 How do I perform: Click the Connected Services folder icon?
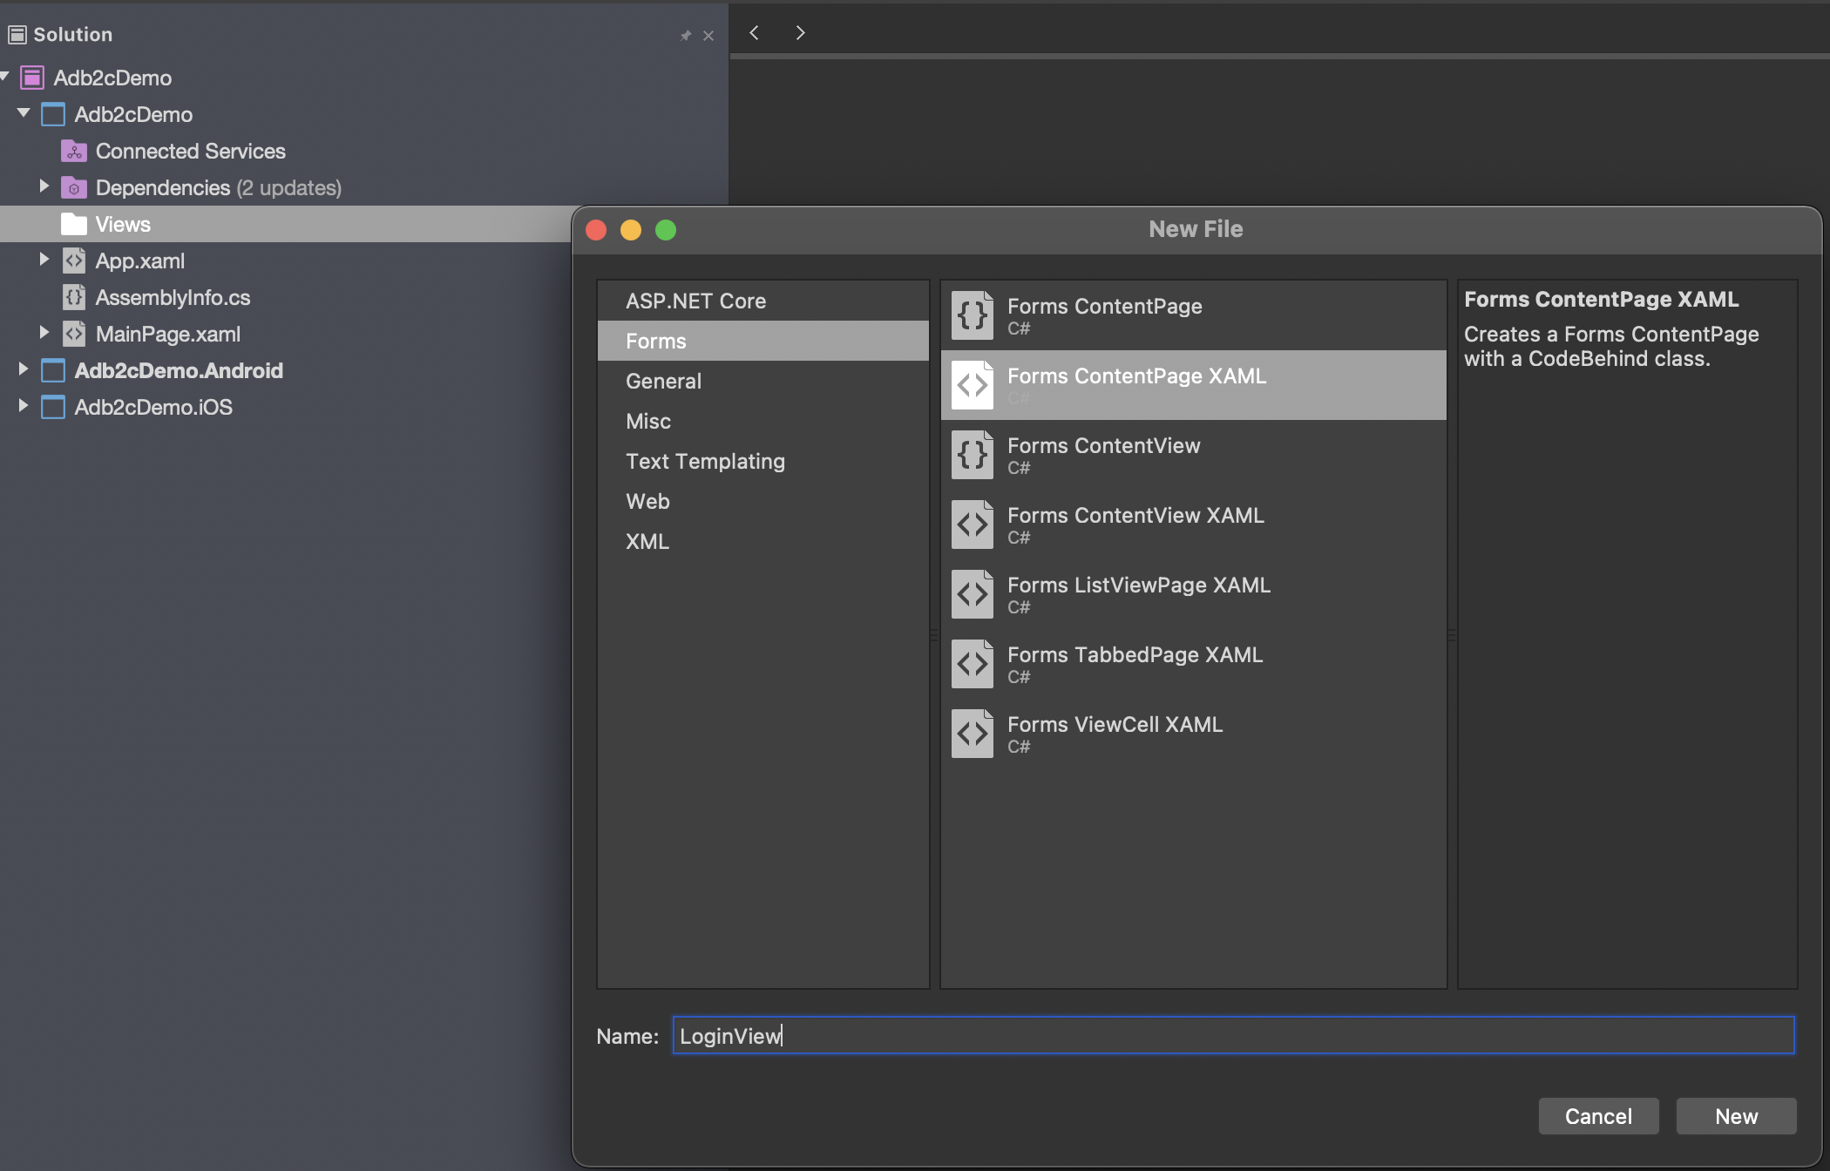(x=74, y=152)
